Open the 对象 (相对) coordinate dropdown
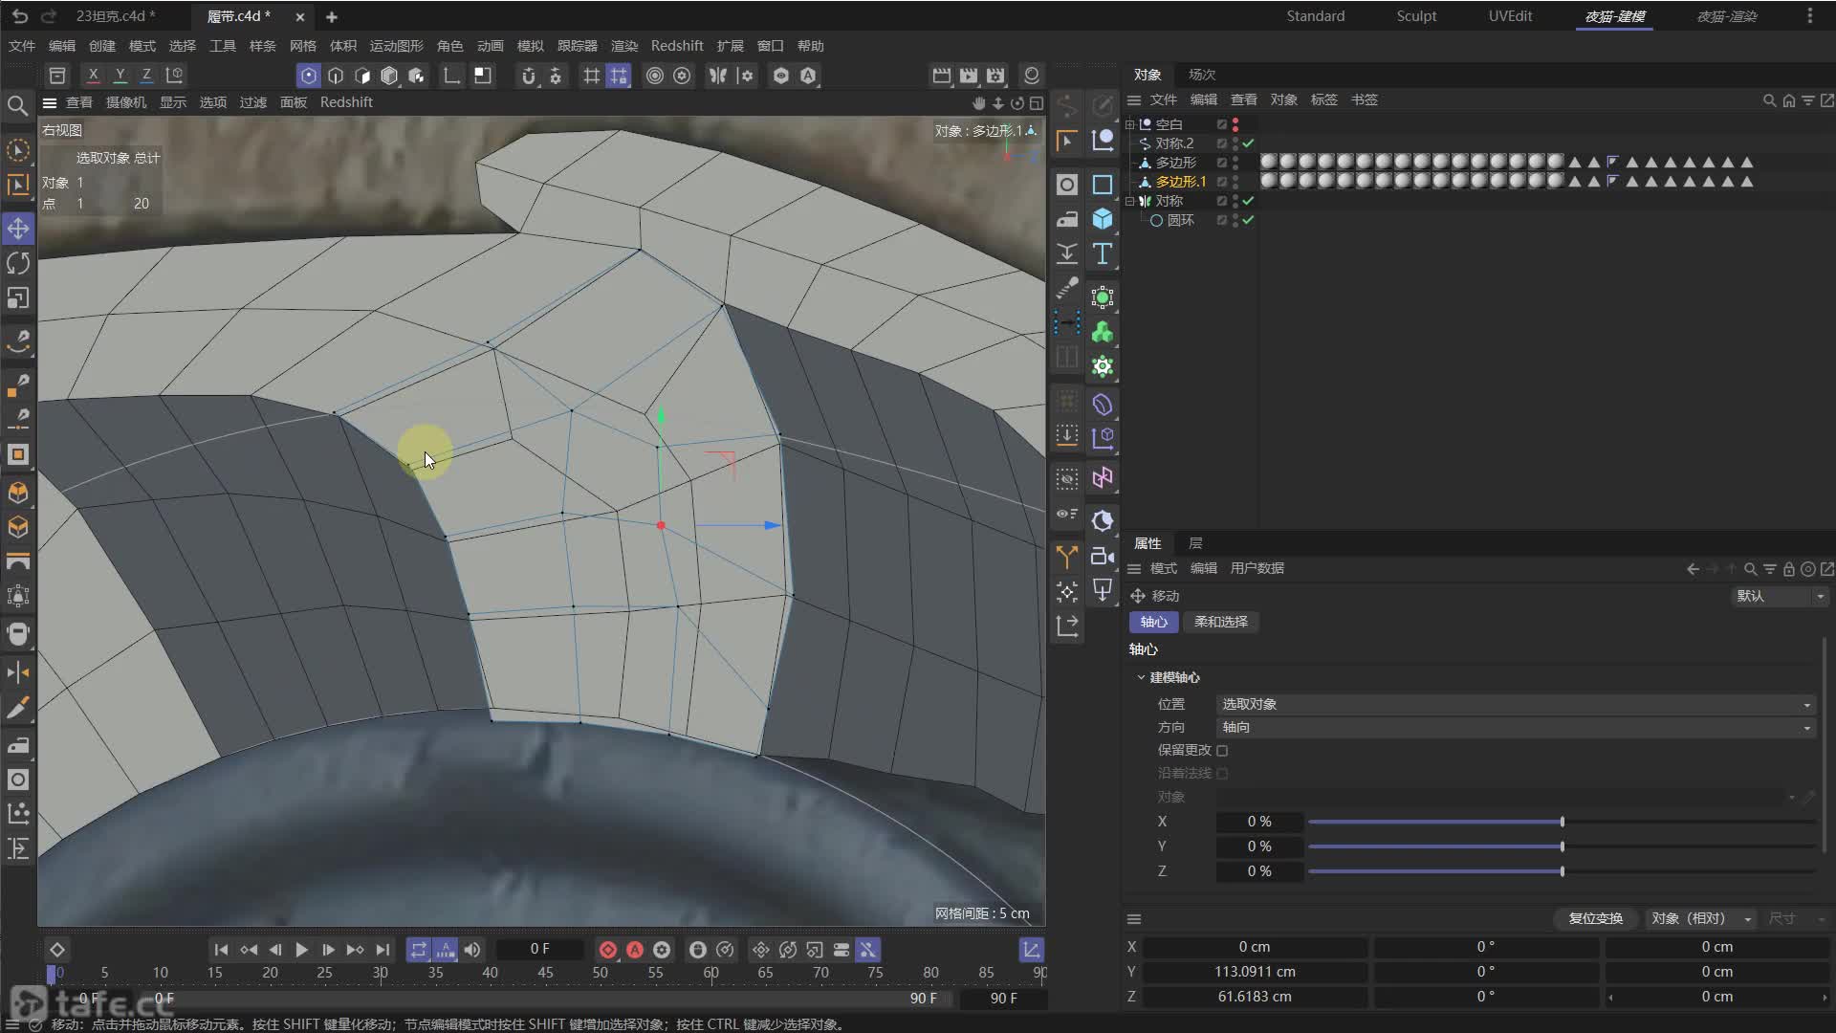This screenshot has width=1836, height=1033. pyautogui.click(x=1701, y=918)
